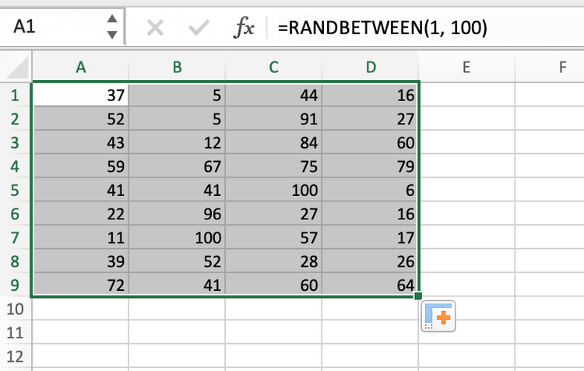
Task: Select column A header
Action: [x=80, y=68]
